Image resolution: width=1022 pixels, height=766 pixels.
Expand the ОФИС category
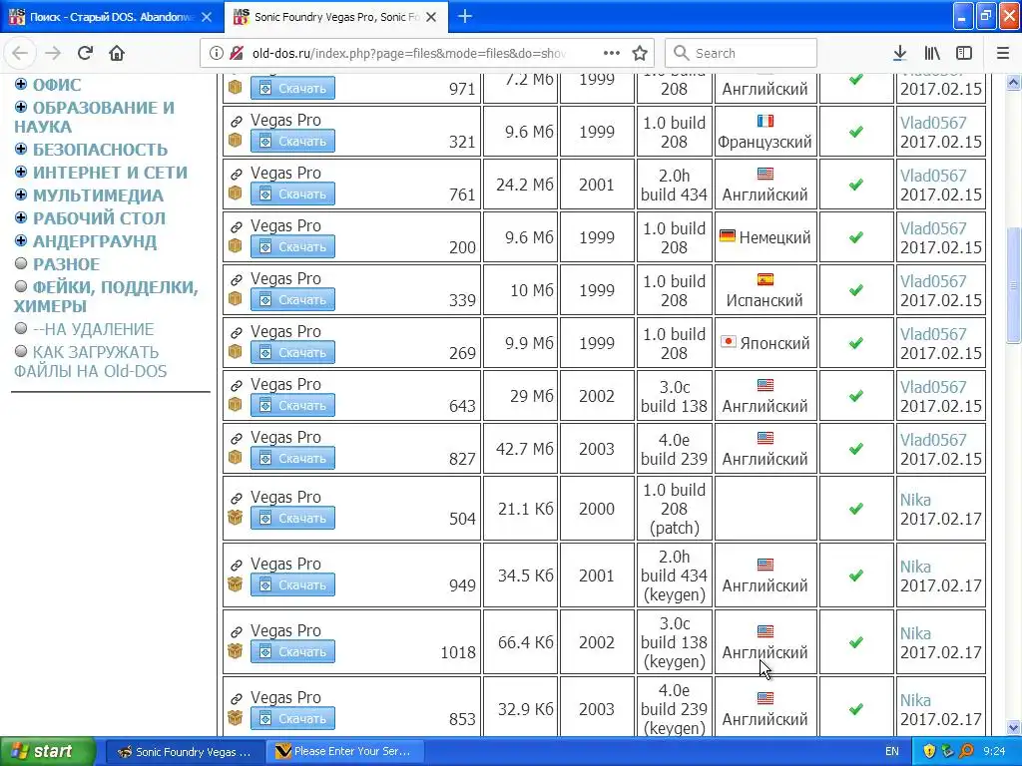(21, 84)
